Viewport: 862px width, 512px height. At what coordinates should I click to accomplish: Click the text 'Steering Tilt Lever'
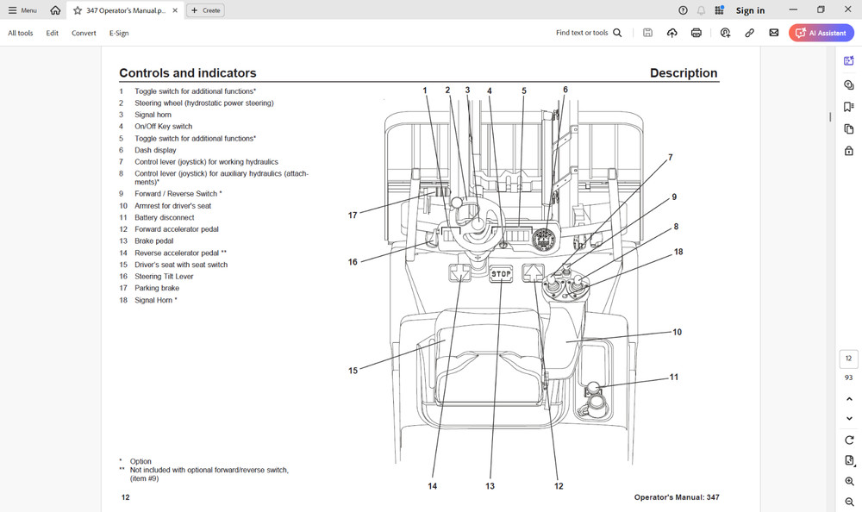[164, 276]
